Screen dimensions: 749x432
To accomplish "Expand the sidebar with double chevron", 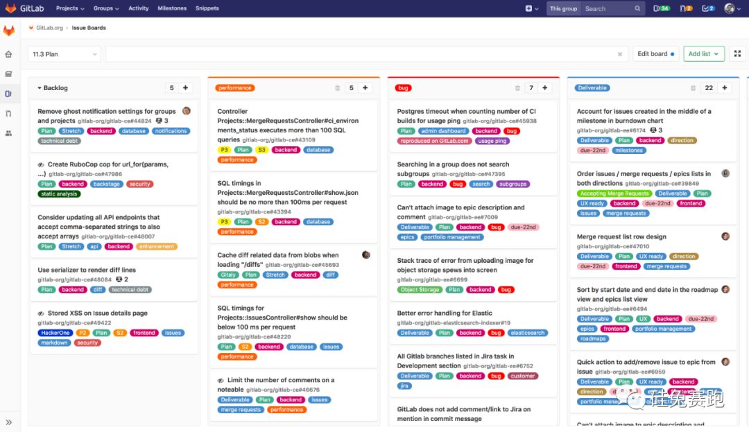I will (x=8, y=422).
